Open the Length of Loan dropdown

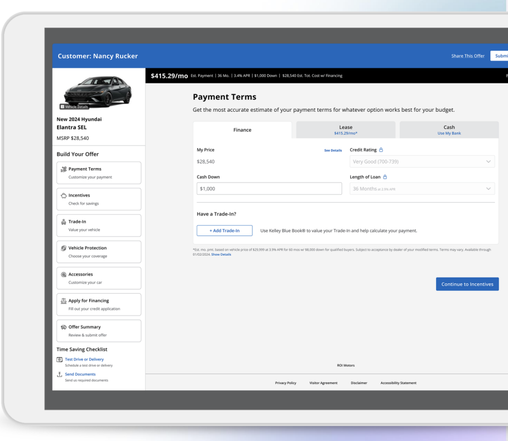coord(422,188)
